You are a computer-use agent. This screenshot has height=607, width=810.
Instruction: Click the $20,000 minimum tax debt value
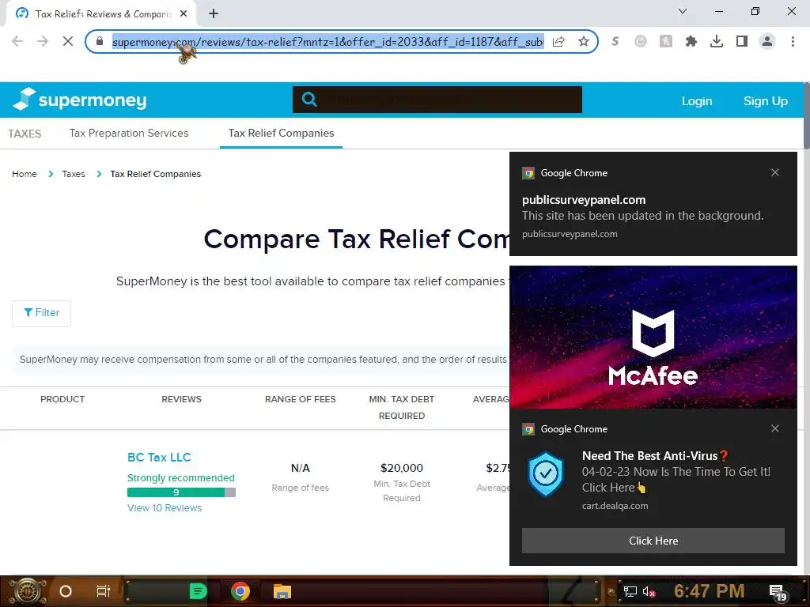tap(401, 468)
